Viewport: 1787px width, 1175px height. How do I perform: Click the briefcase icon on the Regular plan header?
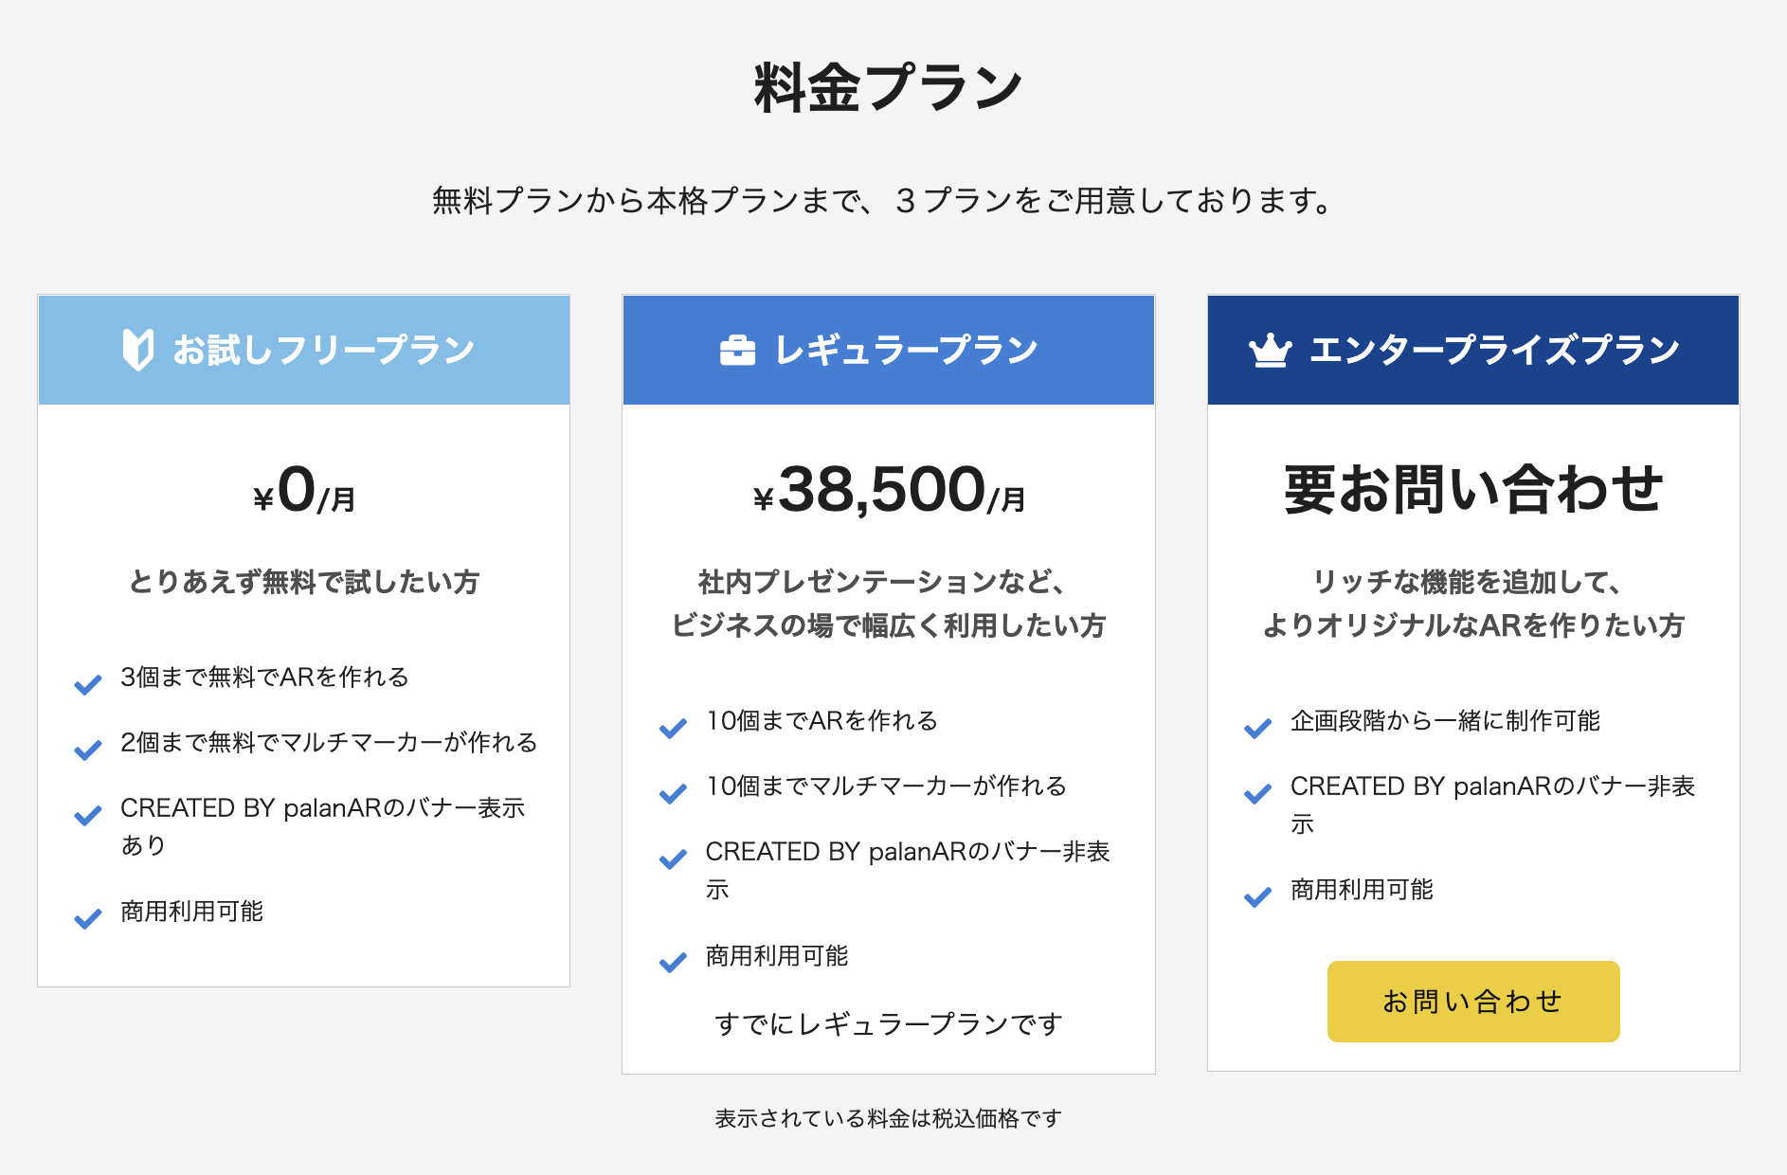point(737,351)
